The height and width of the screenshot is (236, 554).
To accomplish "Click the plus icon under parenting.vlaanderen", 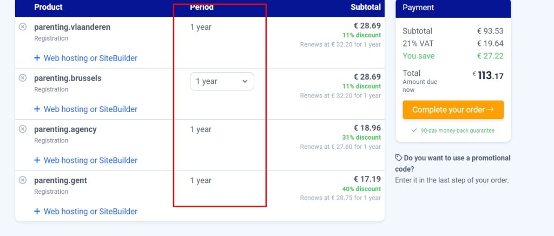I will pyautogui.click(x=37, y=58).
